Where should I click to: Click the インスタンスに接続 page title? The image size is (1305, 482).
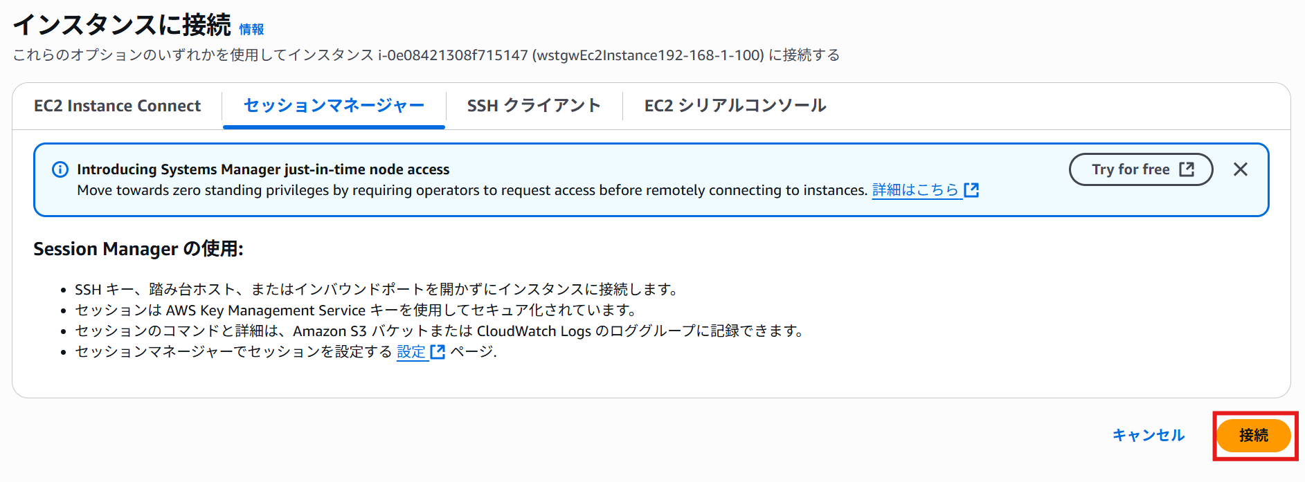pyautogui.click(x=122, y=25)
